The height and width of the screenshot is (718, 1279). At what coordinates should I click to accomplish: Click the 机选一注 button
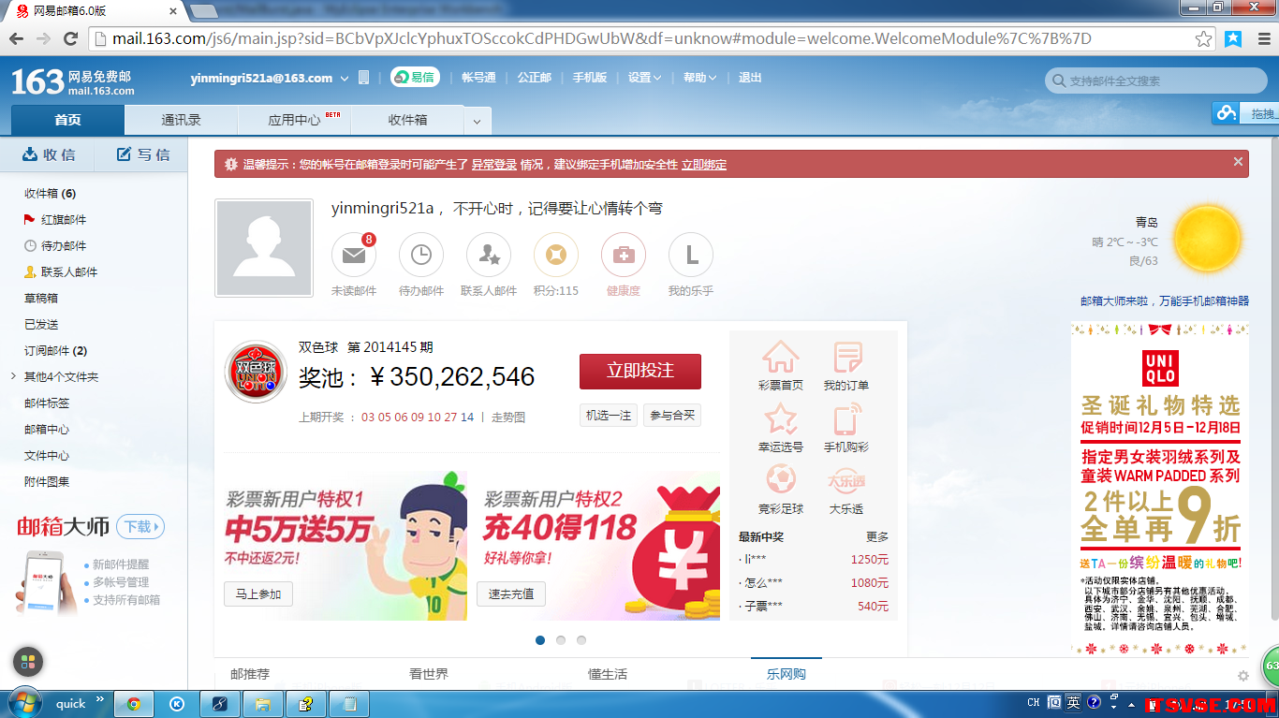coord(609,416)
